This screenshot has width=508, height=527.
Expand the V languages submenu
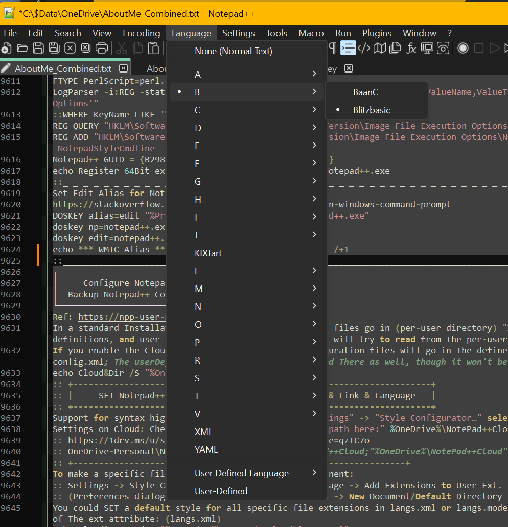[247, 414]
